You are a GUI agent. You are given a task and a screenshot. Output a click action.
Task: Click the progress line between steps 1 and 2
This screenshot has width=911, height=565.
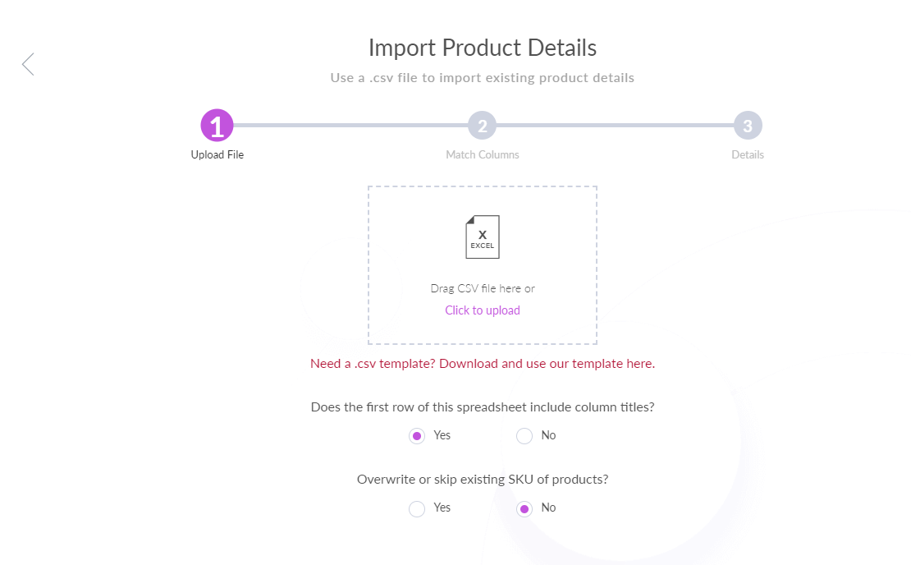[x=350, y=125]
